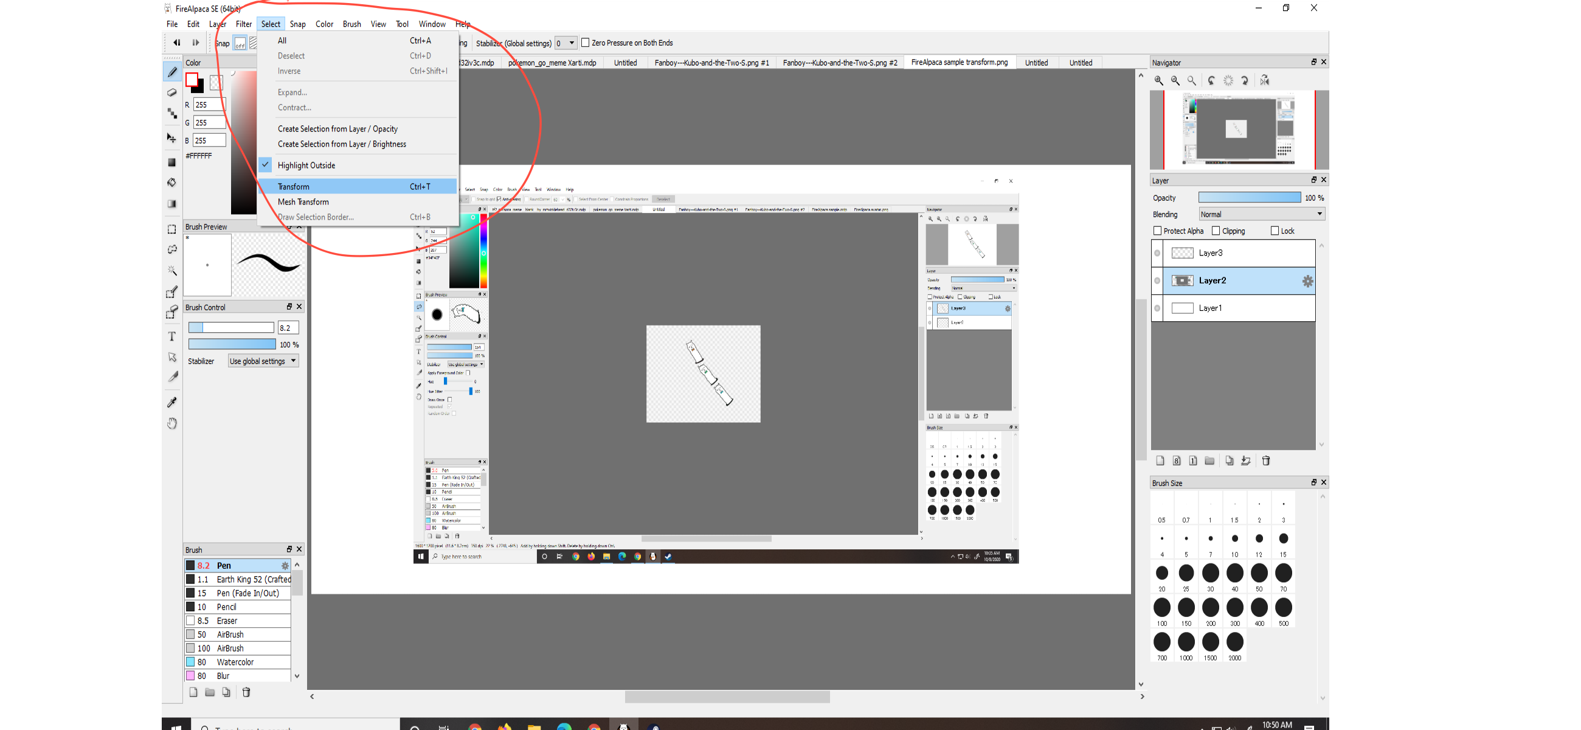1581x730 pixels.
Task: Activate the Eyedropper tool
Action: tap(172, 402)
